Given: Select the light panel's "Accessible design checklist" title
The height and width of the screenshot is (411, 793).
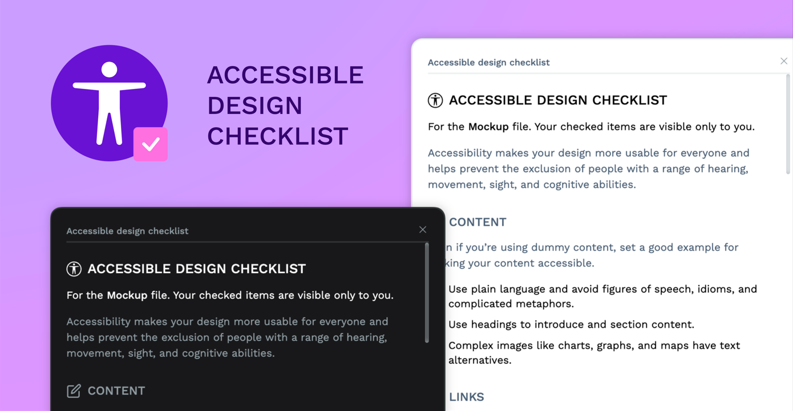Looking at the screenshot, I should (x=489, y=63).
